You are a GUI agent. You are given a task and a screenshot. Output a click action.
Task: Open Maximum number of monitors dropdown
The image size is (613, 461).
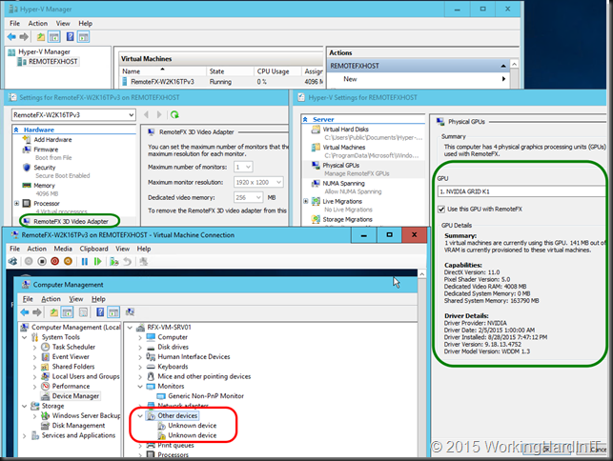(x=243, y=168)
